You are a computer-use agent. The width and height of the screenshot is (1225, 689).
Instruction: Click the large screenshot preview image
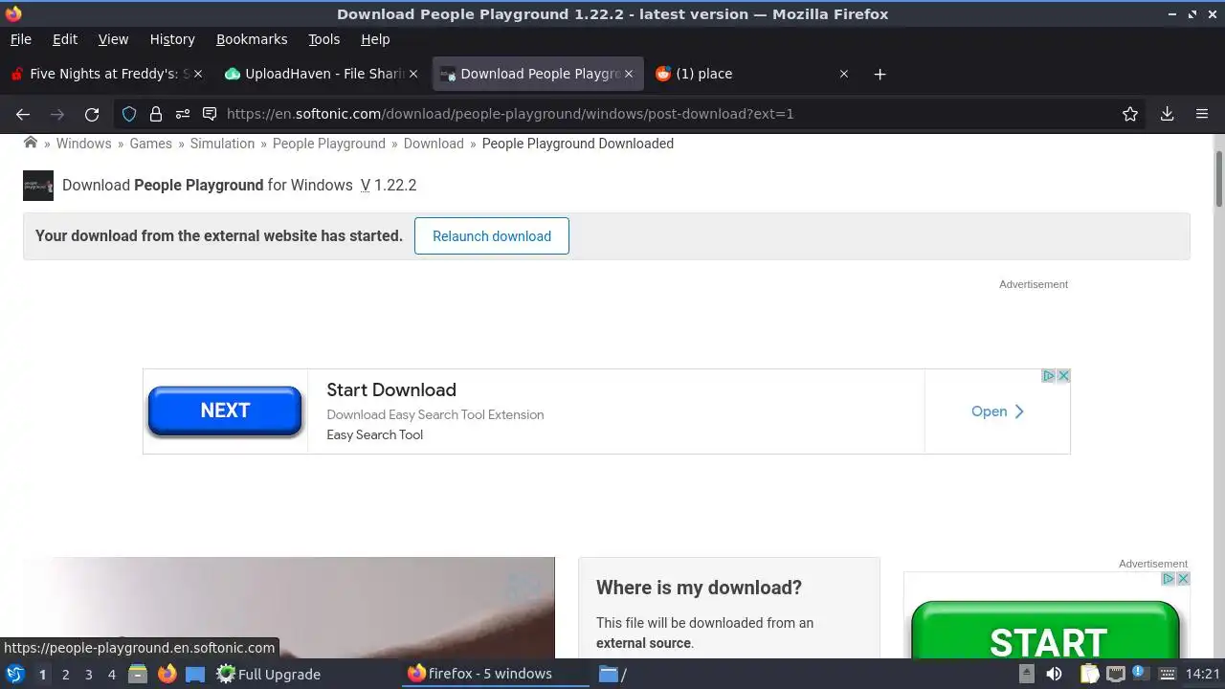pos(289,608)
